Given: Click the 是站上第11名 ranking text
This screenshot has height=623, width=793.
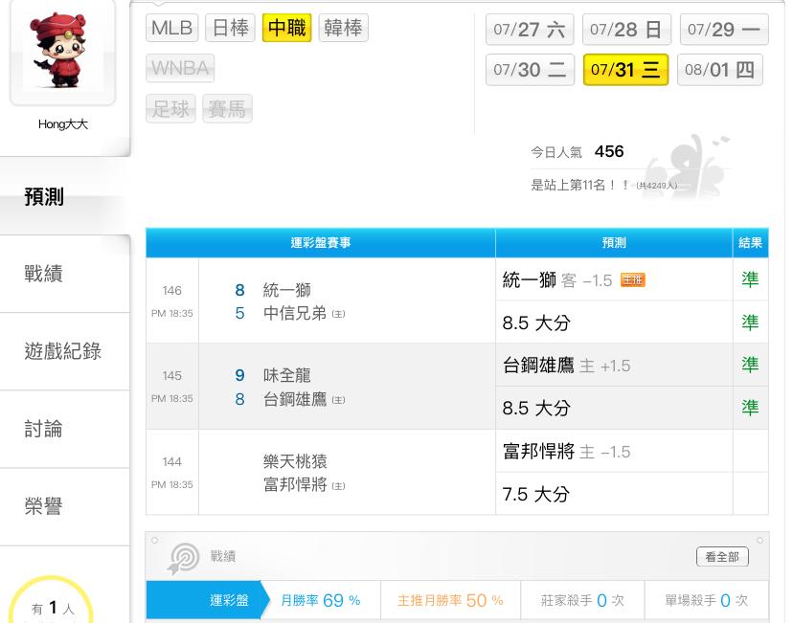Looking at the screenshot, I should click(x=579, y=185).
